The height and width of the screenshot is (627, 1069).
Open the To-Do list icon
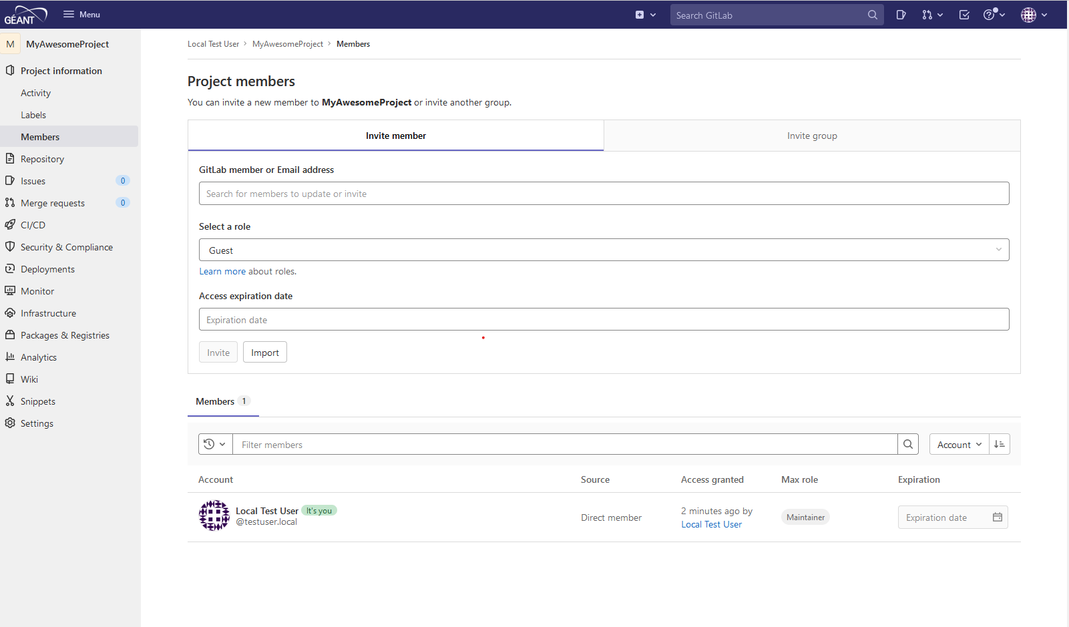964,15
